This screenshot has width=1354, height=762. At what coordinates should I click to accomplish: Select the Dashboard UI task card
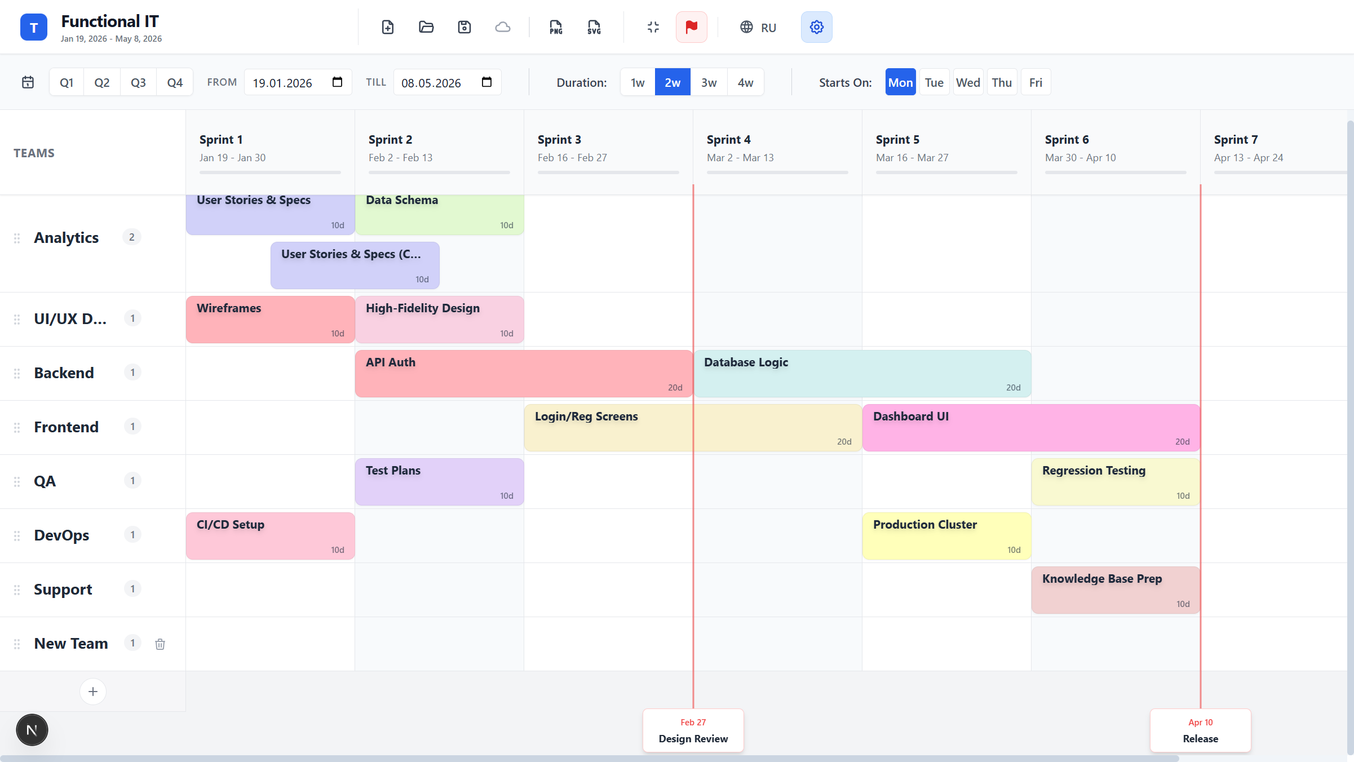click(x=1032, y=428)
